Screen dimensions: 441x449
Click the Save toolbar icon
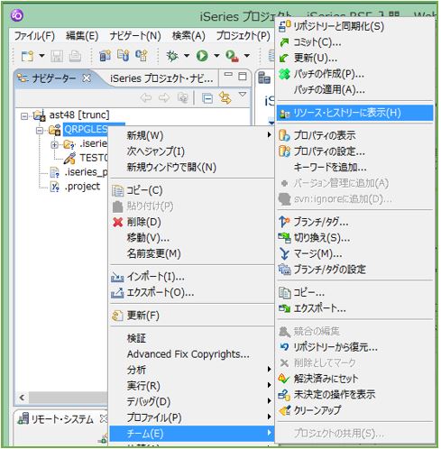click(x=57, y=56)
